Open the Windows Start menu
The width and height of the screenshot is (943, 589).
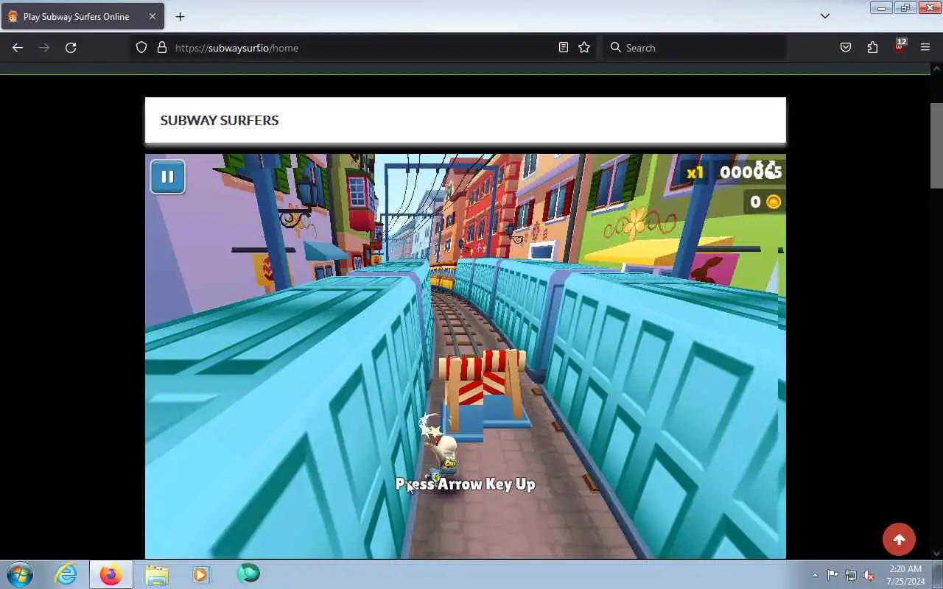[20, 574]
